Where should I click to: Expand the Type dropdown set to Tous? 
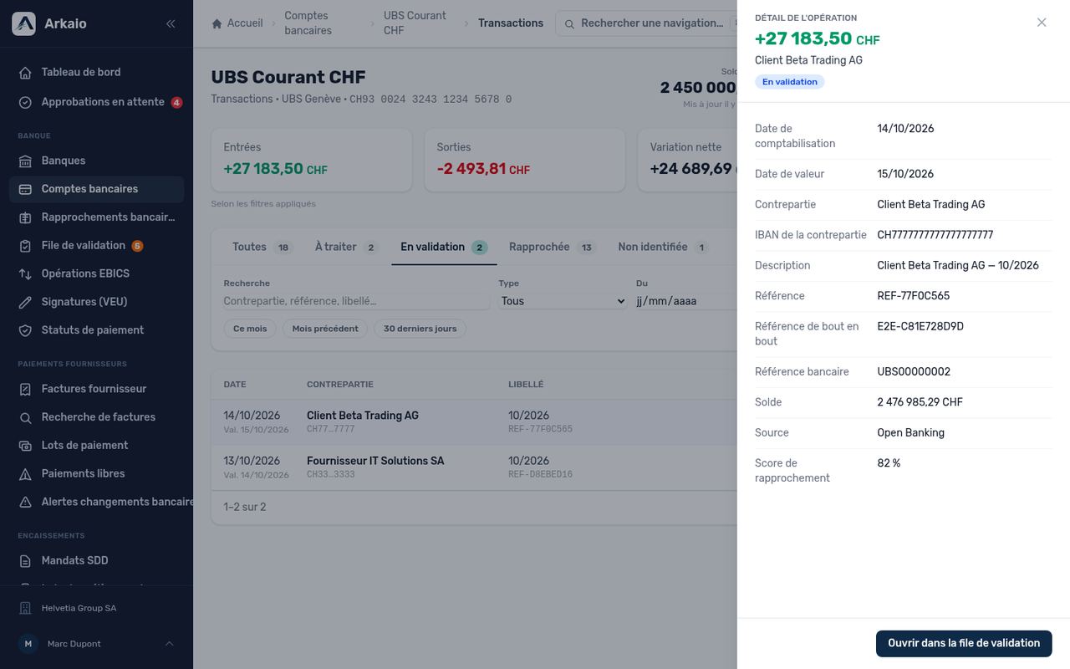click(563, 301)
